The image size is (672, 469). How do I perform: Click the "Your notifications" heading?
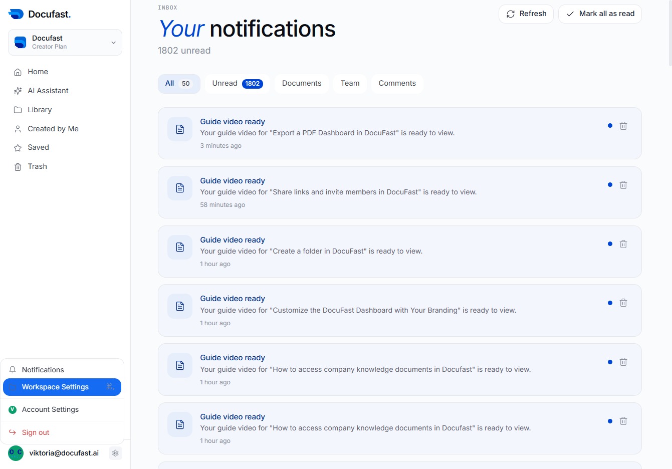pyautogui.click(x=247, y=29)
